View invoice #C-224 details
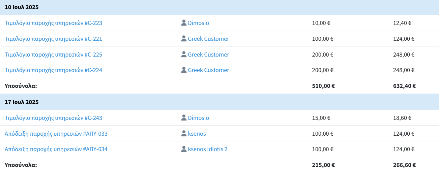439x172 pixels. [x=53, y=70]
